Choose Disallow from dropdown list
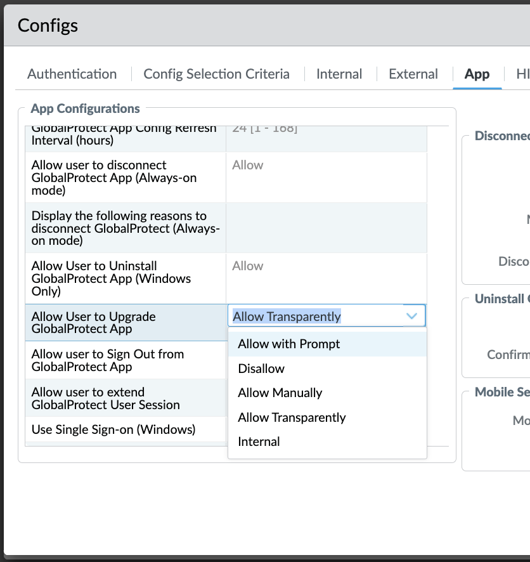The width and height of the screenshot is (530, 562). click(327, 369)
